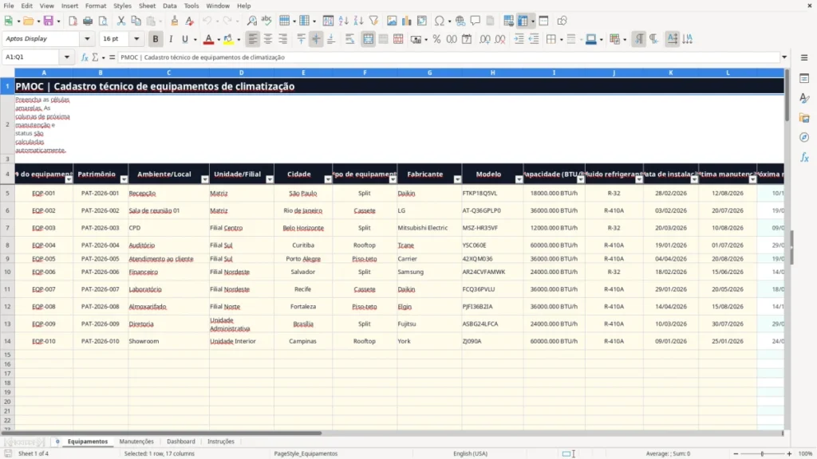Apply the yellow background color

coord(228,39)
